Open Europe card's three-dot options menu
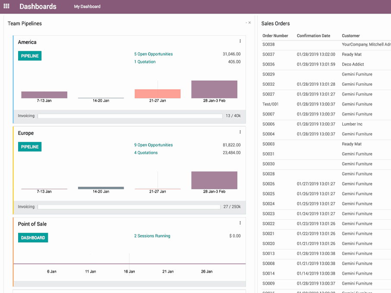This screenshot has height=293, width=391. (x=240, y=132)
